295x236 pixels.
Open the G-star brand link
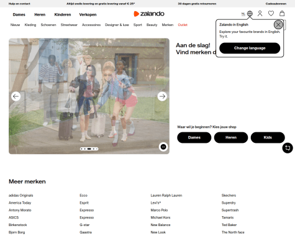[84, 225]
